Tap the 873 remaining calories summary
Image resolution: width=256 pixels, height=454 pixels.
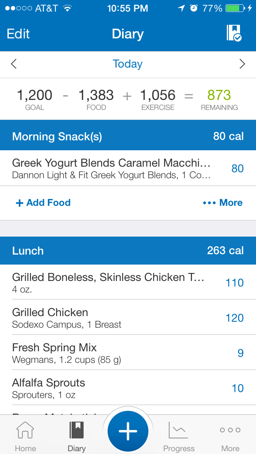pos(219,99)
